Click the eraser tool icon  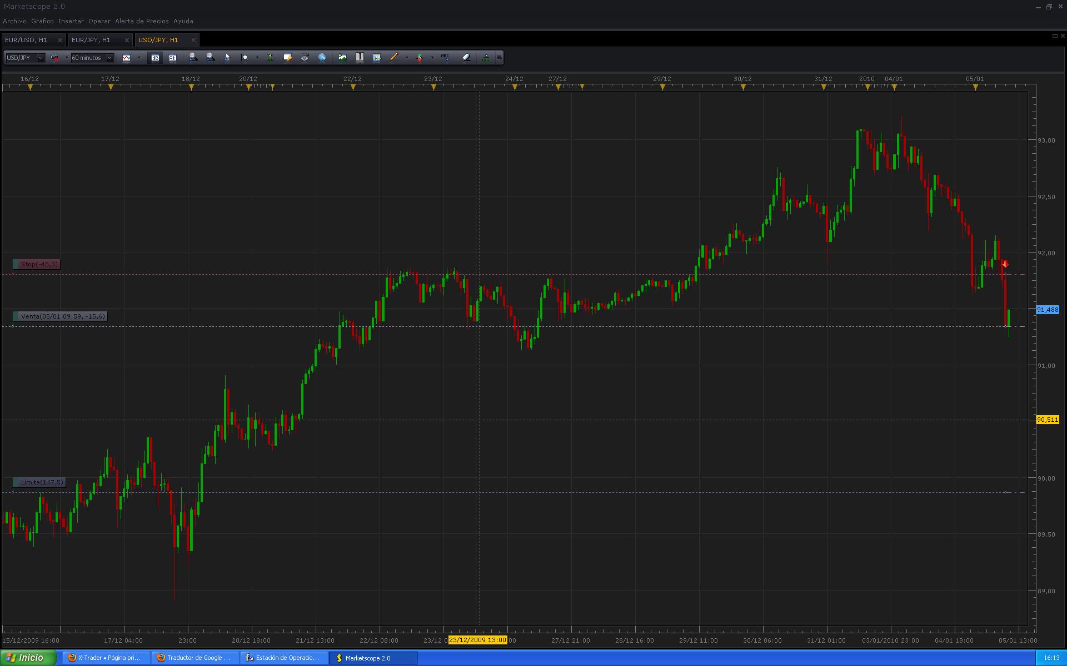click(x=466, y=58)
